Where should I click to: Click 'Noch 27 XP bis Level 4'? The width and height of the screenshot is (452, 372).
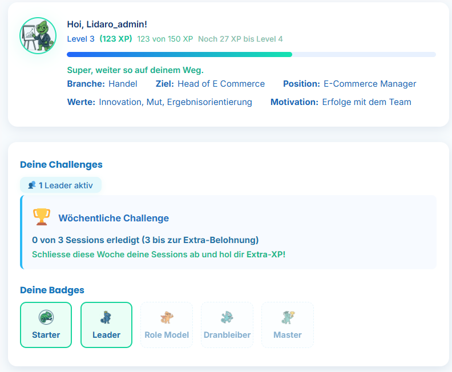(240, 39)
